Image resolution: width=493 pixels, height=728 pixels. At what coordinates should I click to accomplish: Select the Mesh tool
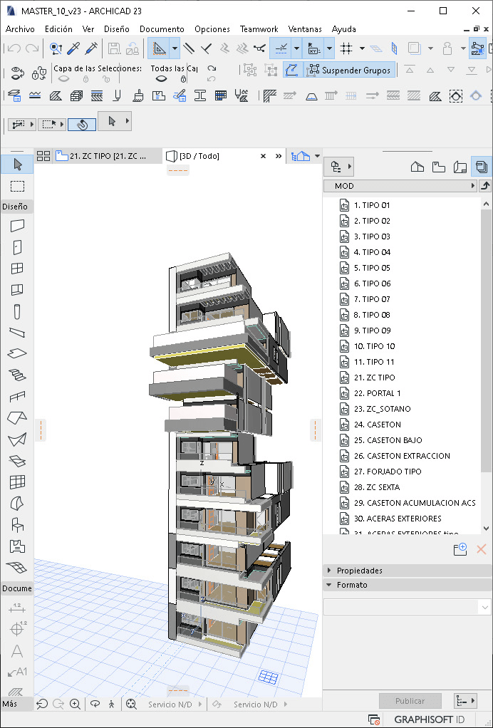[17, 567]
